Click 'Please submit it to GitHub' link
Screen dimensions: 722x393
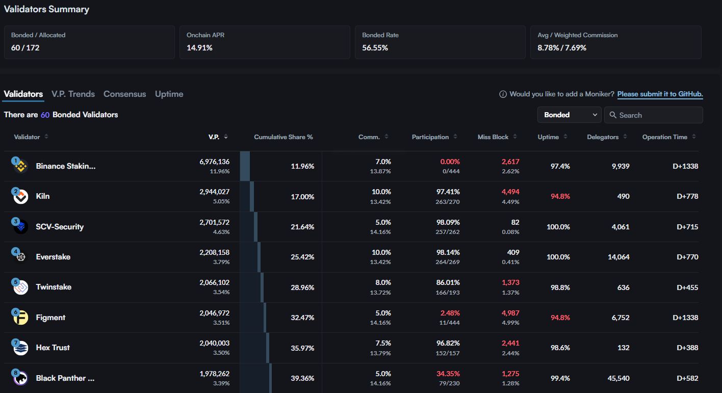660,94
